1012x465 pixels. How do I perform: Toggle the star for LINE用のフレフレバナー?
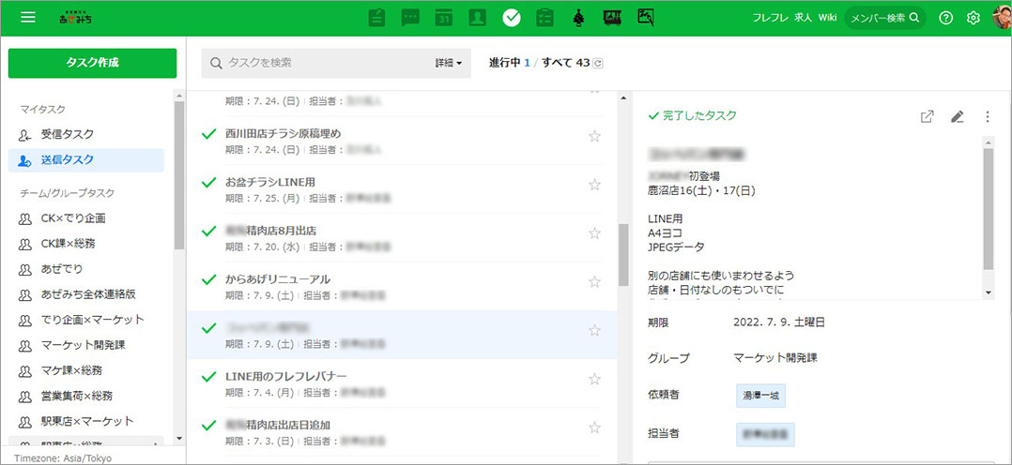click(x=594, y=379)
